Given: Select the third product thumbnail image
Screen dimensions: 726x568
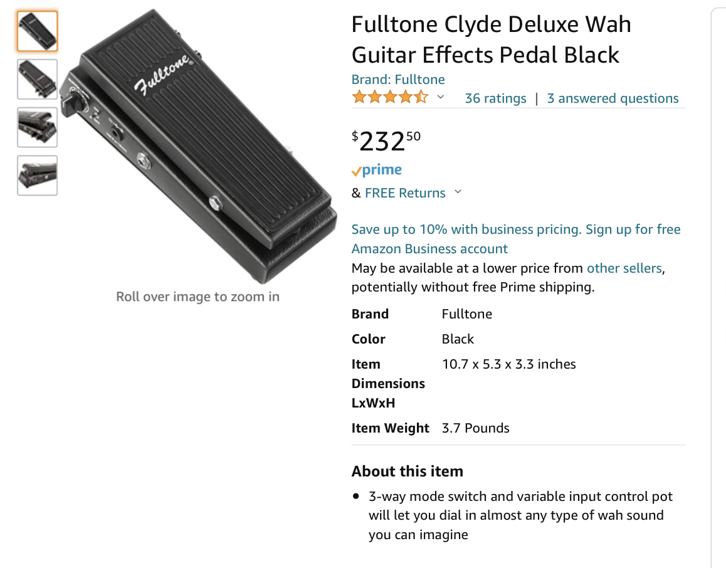Looking at the screenshot, I should (x=38, y=127).
